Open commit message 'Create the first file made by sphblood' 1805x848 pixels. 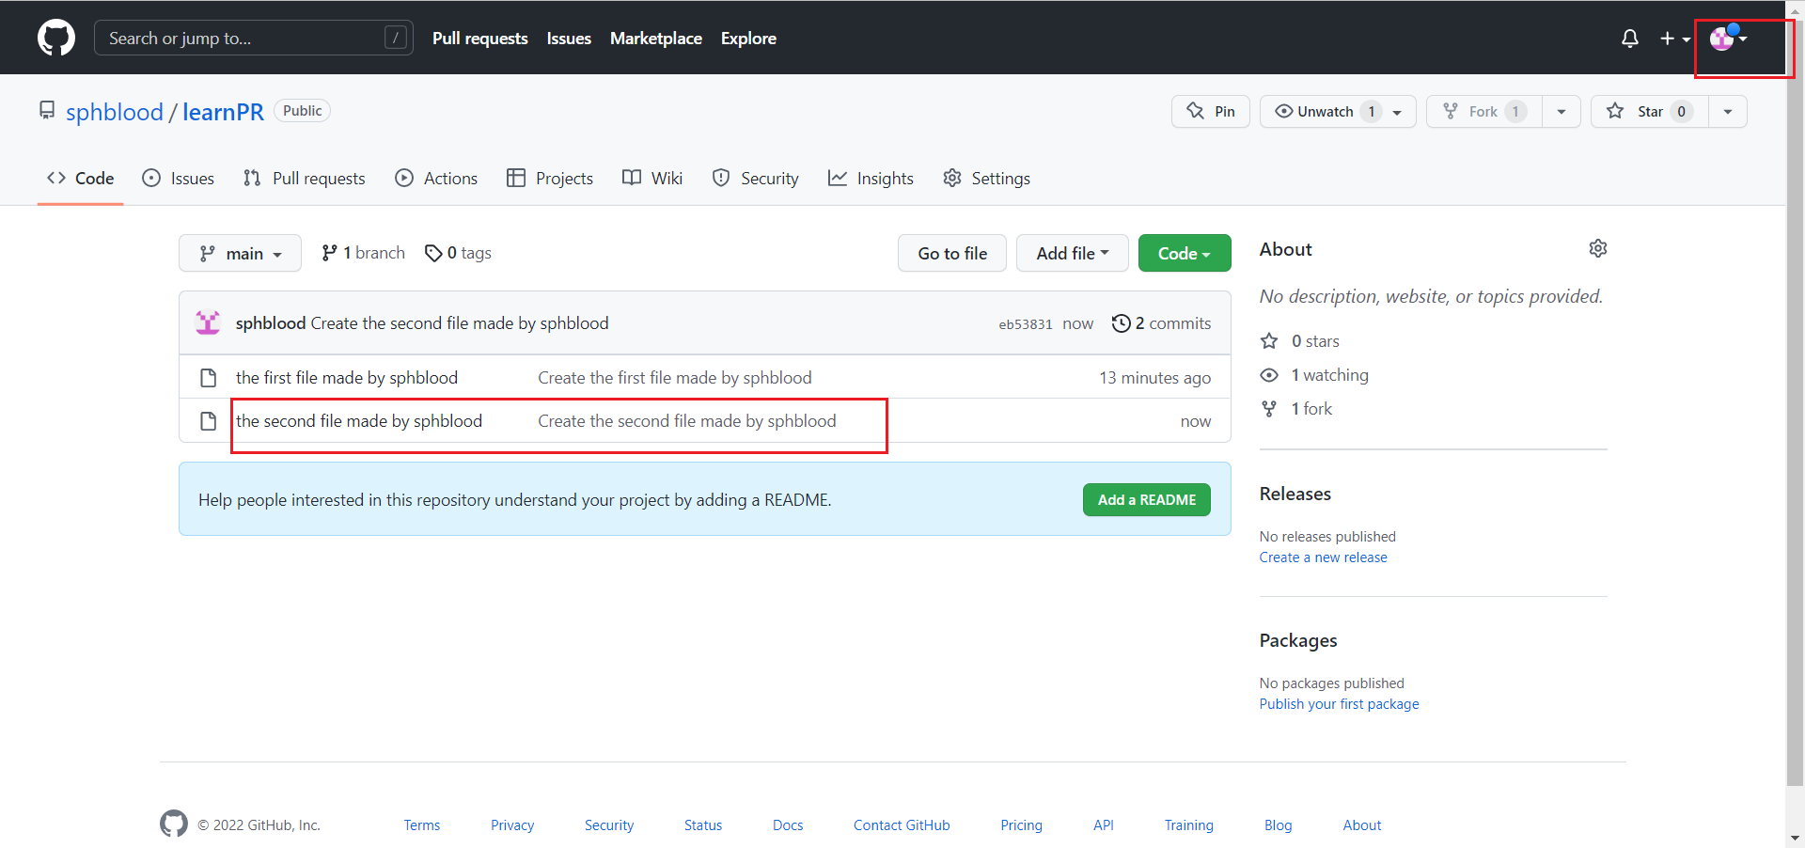pyautogui.click(x=675, y=377)
